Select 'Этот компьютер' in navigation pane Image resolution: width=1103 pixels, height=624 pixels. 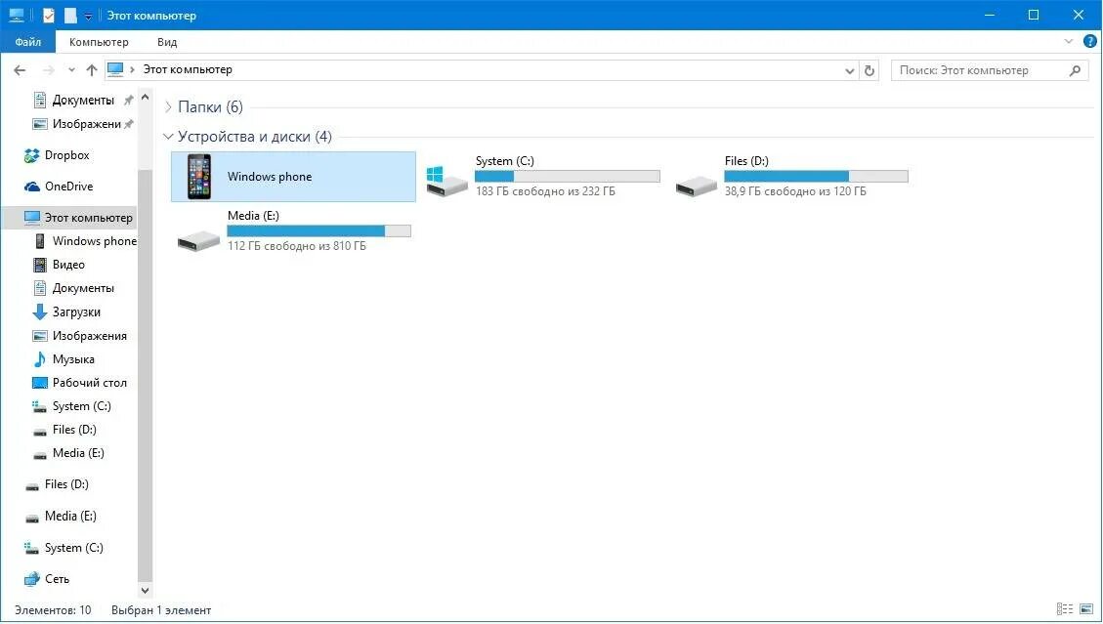tap(77, 218)
